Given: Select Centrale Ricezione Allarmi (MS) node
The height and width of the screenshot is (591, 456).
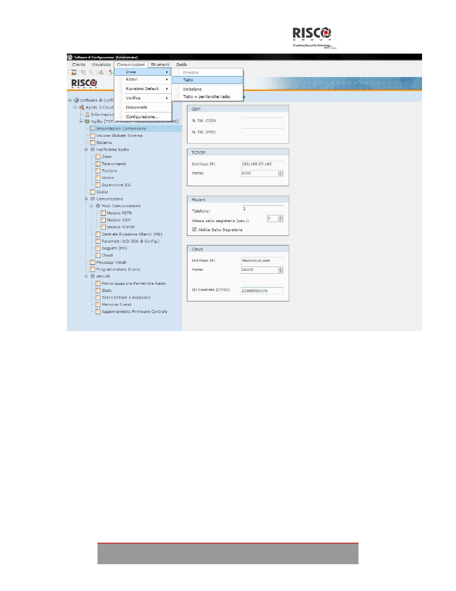Looking at the screenshot, I should (132, 234).
